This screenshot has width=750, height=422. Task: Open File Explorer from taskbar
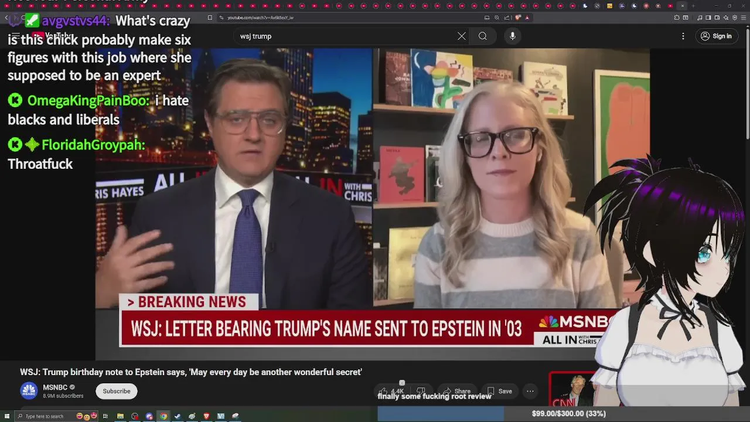120,416
